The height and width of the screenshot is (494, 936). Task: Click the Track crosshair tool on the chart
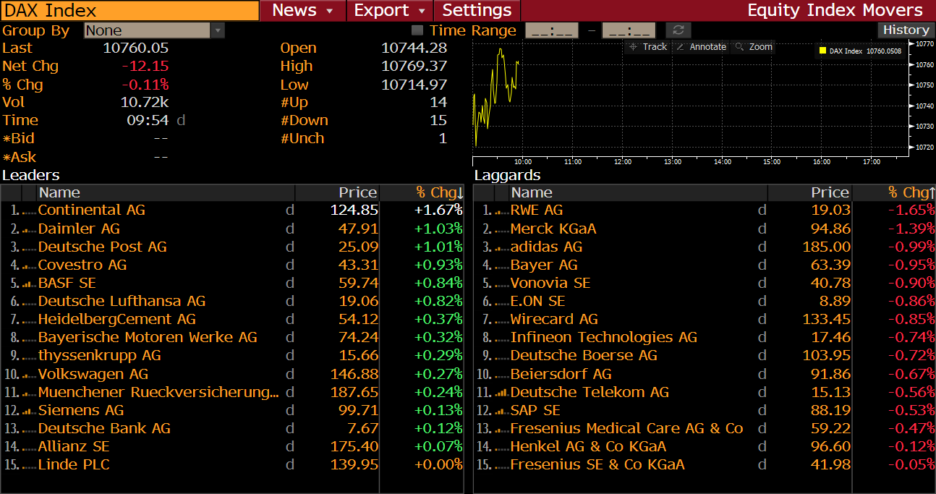pyautogui.click(x=647, y=46)
